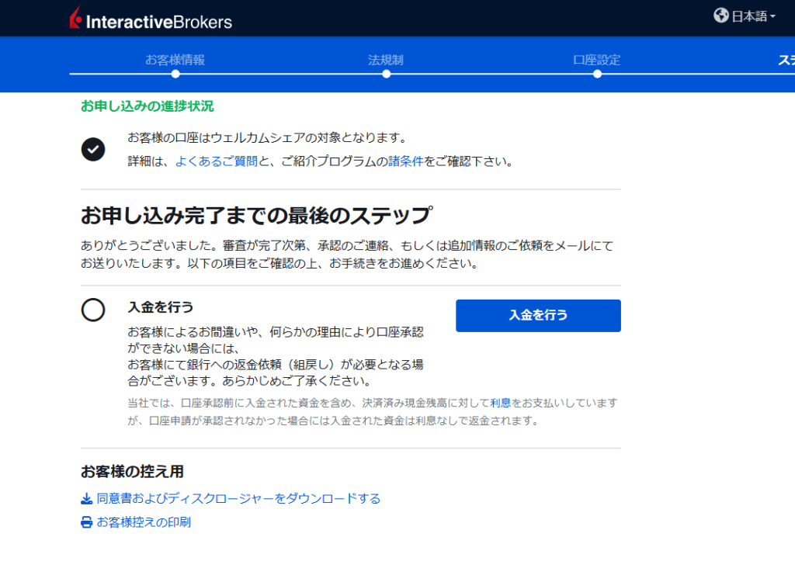795x582 pixels.
Task: Download 同意書およびディスクロージャー link
Action: click(238, 498)
